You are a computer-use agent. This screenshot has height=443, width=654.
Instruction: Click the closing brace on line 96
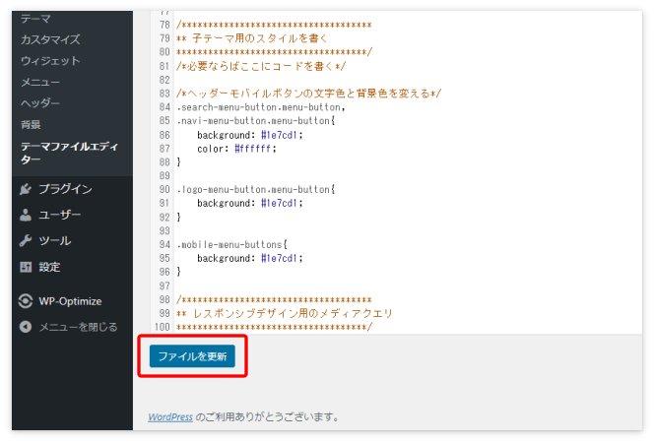[178, 272]
